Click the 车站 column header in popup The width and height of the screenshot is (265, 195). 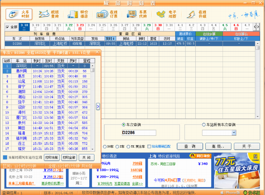[21, 61]
